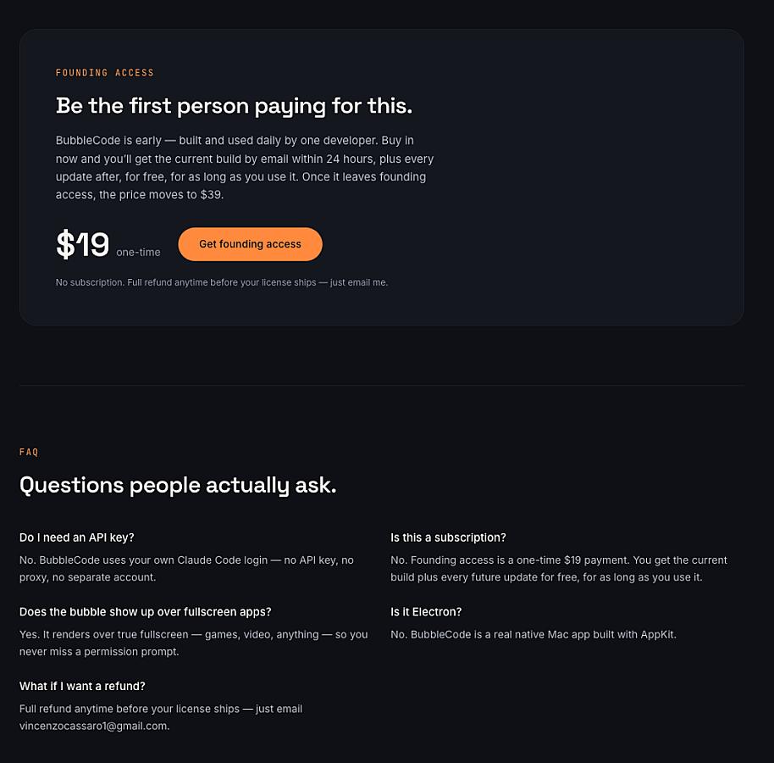Viewport: 774px width, 763px height.
Task: Click the answer mentioning native Mac app AppKit
Action: click(534, 634)
